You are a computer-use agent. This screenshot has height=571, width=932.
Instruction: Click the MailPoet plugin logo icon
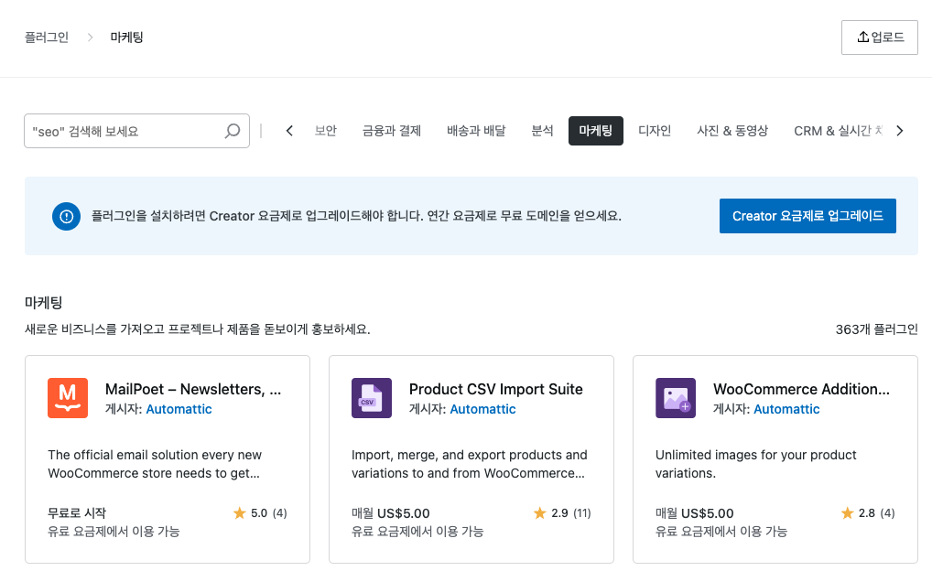[67, 398]
